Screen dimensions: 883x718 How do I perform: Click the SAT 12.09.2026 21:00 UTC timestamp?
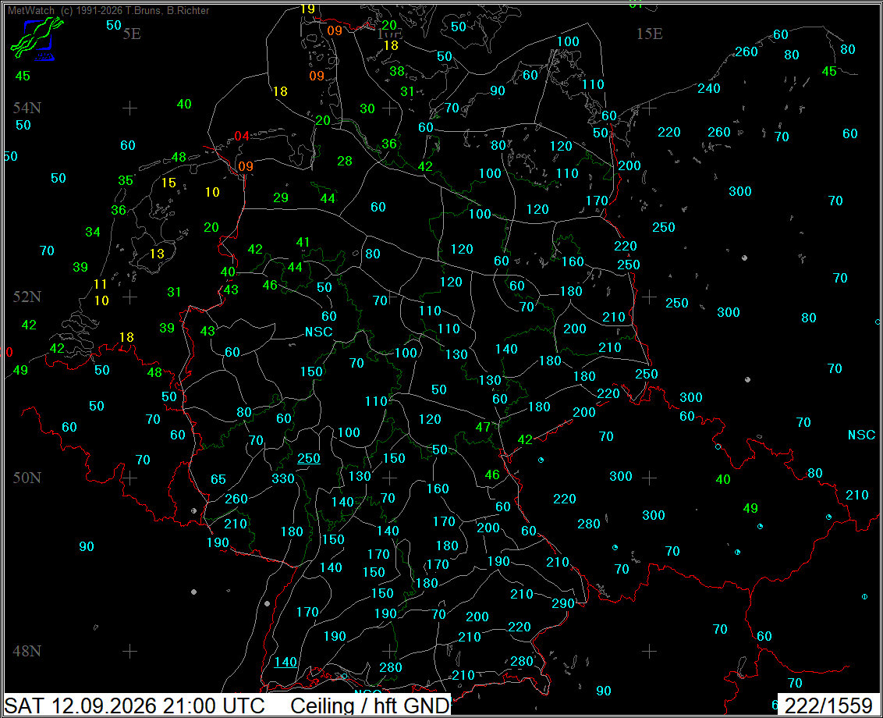(x=134, y=706)
